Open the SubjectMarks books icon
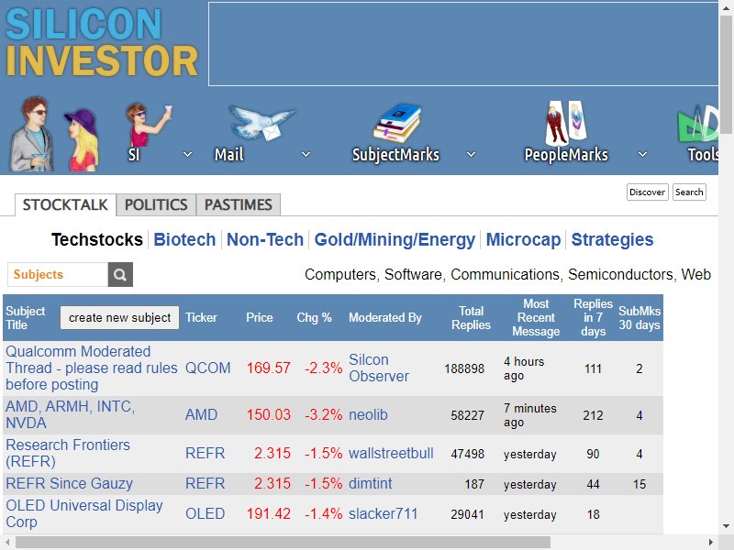The height and width of the screenshot is (550, 734). pyautogui.click(x=397, y=123)
